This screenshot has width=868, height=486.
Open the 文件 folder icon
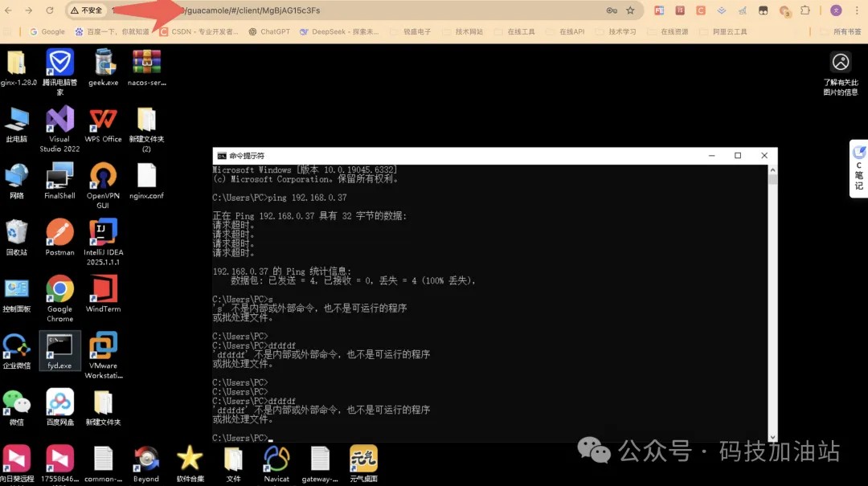(x=233, y=464)
